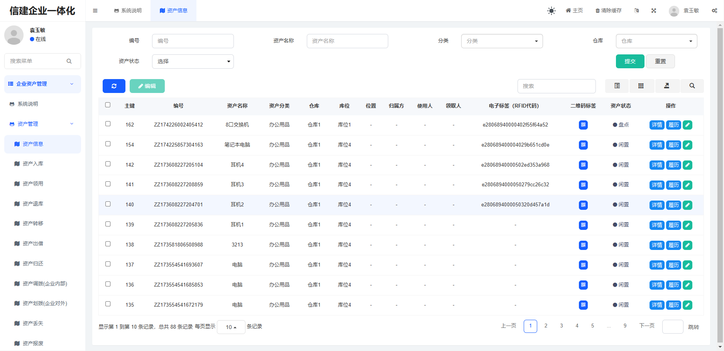Open QR code label for row 154
Viewport: 724px width, 351px height.
pyautogui.click(x=583, y=145)
